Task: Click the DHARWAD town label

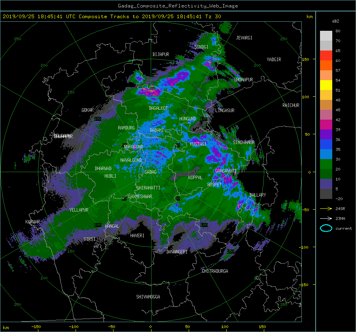Action: pos(103,169)
